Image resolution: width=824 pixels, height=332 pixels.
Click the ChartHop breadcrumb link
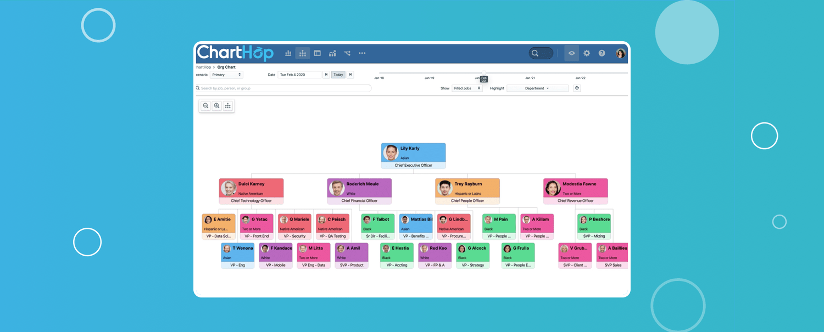[x=203, y=67]
